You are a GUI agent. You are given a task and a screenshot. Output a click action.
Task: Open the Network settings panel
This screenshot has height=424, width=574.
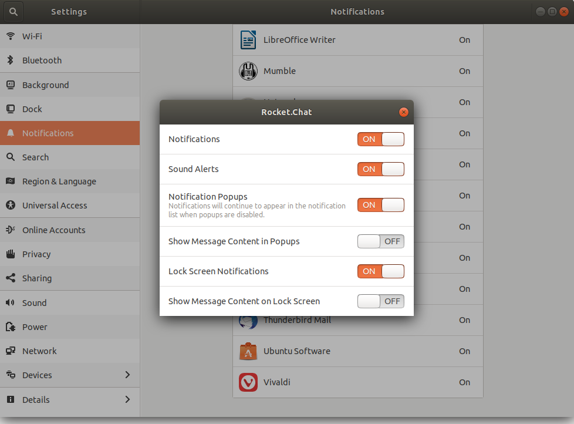click(x=70, y=351)
